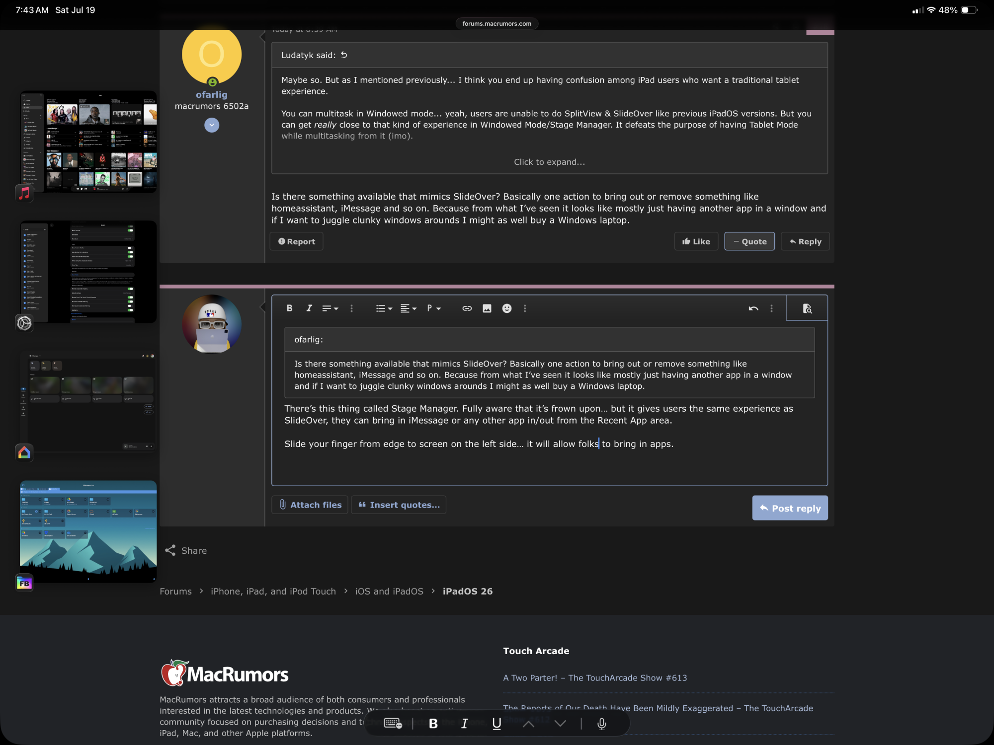Screen dimensions: 994x745
Task: Click the Share link below the editor
Action: (186, 550)
